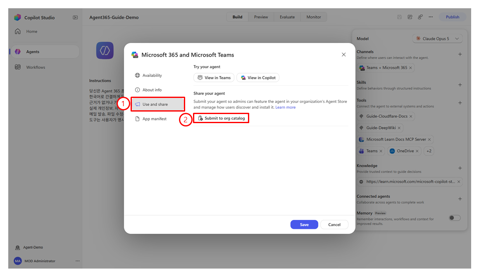This screenshot has height=276, width=479.
Task: Add a channel with the plus icon
Action: tap(460, 55)
